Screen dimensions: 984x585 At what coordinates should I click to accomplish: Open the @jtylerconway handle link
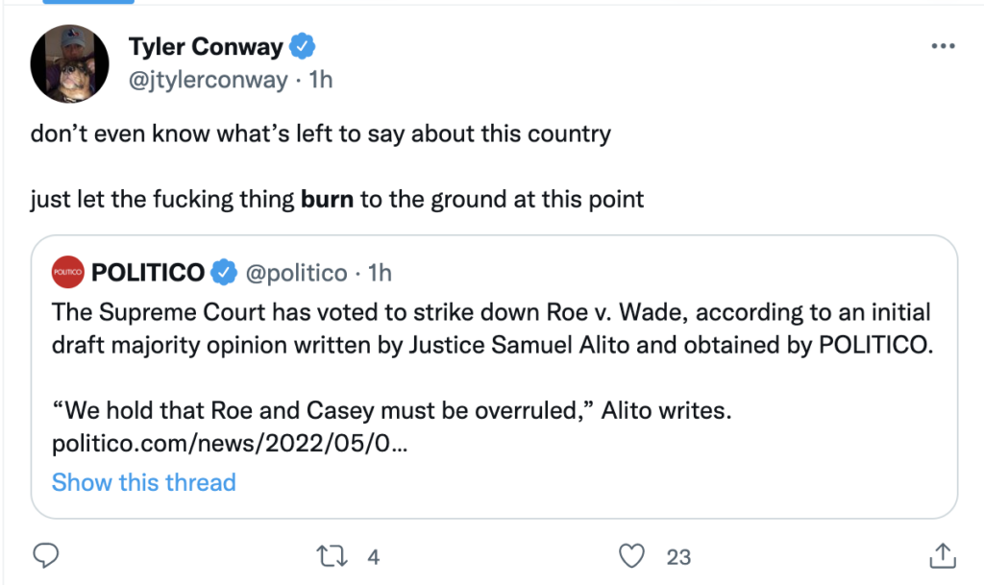(x=208, y=80)
